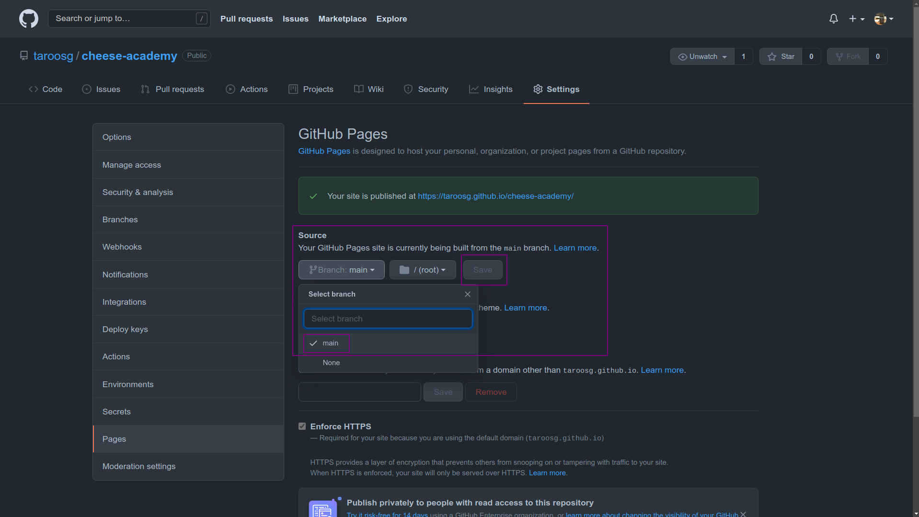Click the private Pages promo illustration icon
The width and height of the screenshot is (919, 517).
click(x=323, y=508)
